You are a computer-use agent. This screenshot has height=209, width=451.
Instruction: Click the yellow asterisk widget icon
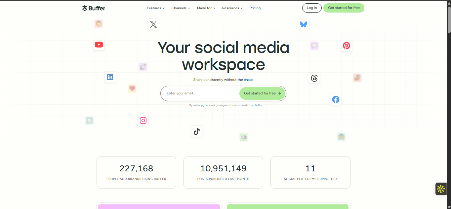coord(441,189)
